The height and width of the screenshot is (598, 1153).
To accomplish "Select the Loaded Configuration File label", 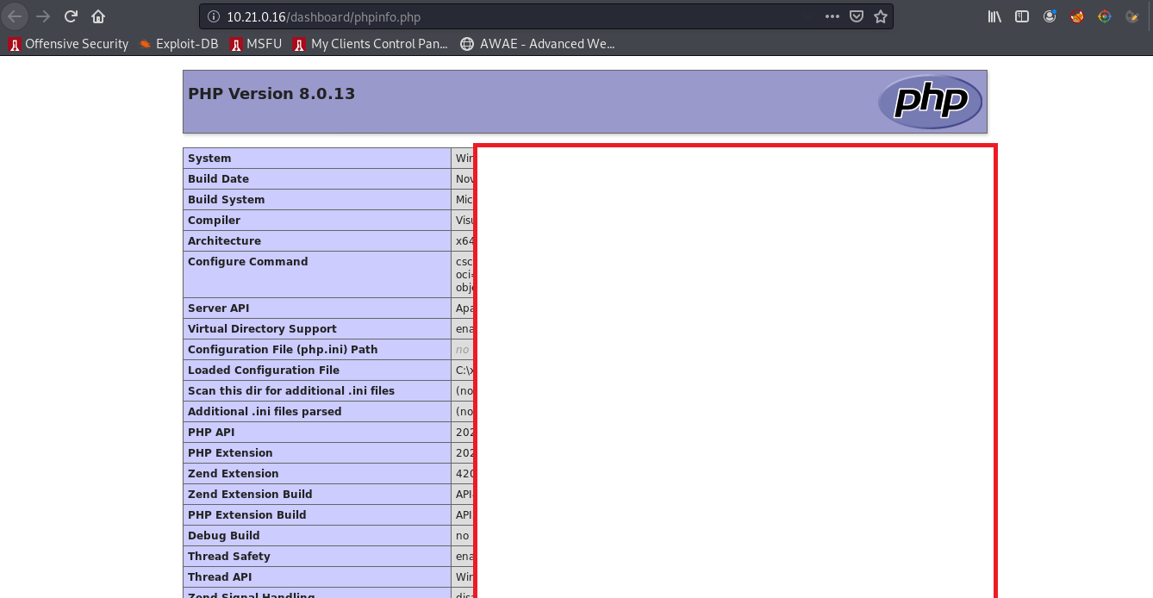I will 264,371.
